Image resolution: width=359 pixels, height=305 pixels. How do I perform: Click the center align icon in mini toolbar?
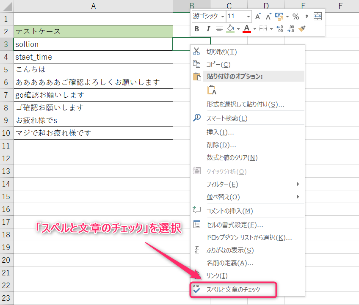tap(219, 29)
